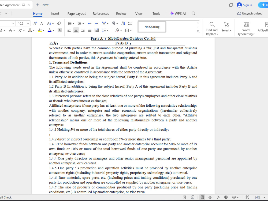Screen dimensions: 268x201
Task: Open a New document tab
Action: click(x=42, y=5)
